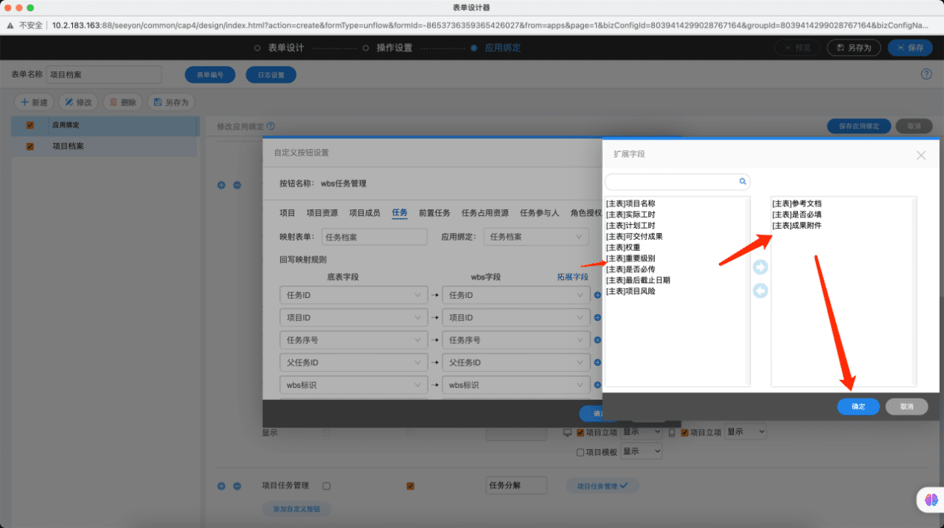
Task: Click the 新建 toolbar button
Action: pos(34,102)
